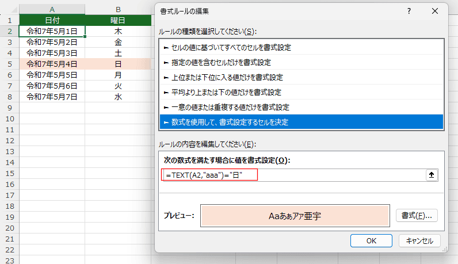
Task: Select the highlighted cell 令和7年5月4日
Action: point(52,64)
